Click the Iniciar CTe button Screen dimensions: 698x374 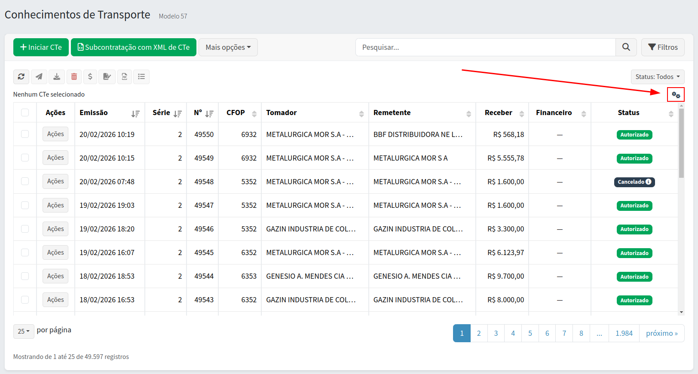tap(41, 47)
